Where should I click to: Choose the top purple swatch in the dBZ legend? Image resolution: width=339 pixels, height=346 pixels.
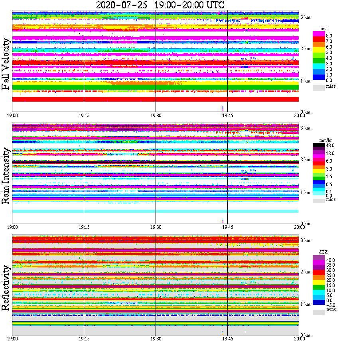(x=319, y=258)
